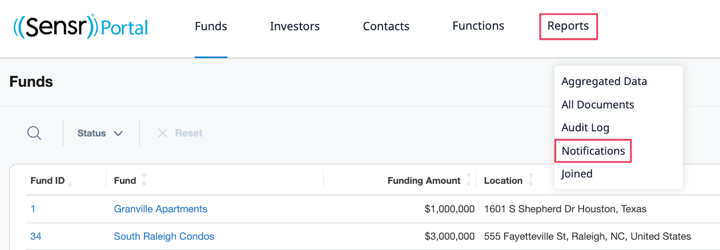Choose Aggregated Data report
The height and width of the screenshot is (250, 720).
[x=604, y=82]
